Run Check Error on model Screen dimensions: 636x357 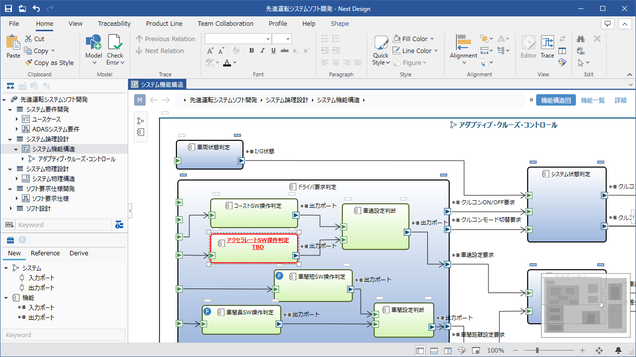115,50
